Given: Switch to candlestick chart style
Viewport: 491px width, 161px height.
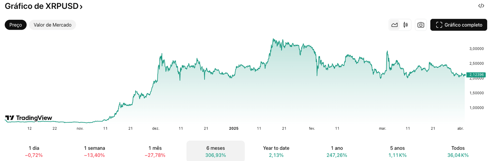Looking at the screenshot, I should 406,25.
